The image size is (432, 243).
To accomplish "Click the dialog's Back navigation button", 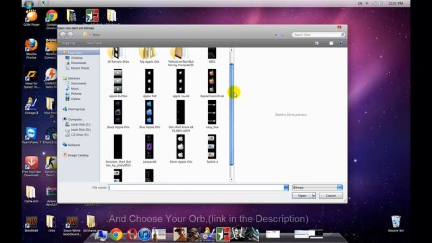I will (63, 34).
